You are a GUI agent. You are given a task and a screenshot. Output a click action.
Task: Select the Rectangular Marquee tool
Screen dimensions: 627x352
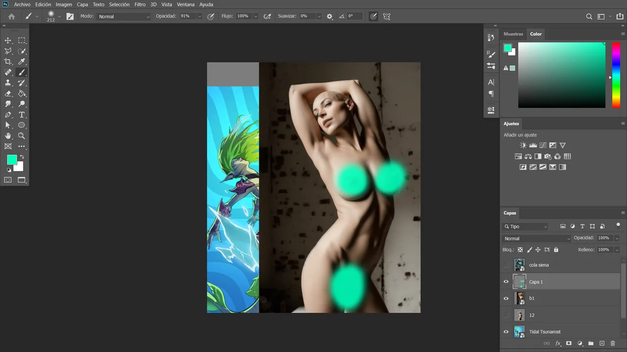(22, 41)
